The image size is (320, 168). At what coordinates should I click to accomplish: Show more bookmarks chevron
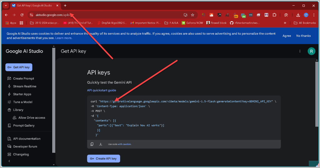[x=285, y=23]
